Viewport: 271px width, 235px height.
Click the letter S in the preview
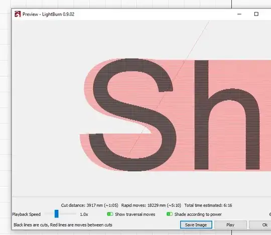132,115
